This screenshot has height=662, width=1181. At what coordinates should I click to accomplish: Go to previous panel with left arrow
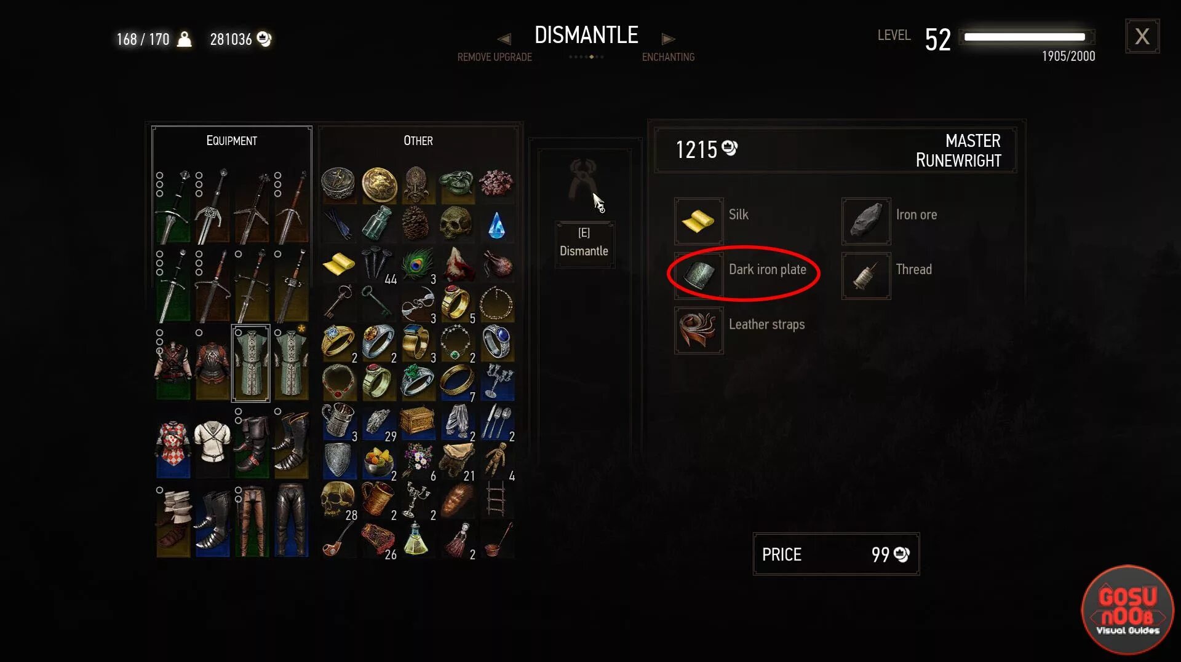[x=504, y=39]
